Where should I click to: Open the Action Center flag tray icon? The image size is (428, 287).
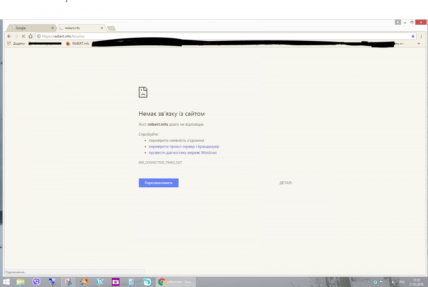tap(381, 282)
